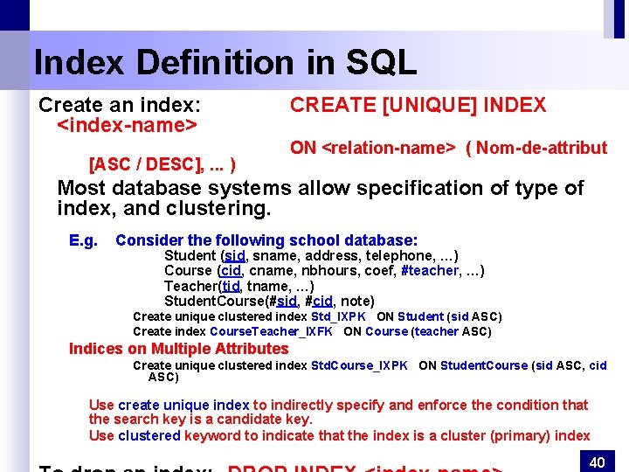
Task: Click the red 'CREATE [UNIQUE] INDEX' text
Action: 418,105
